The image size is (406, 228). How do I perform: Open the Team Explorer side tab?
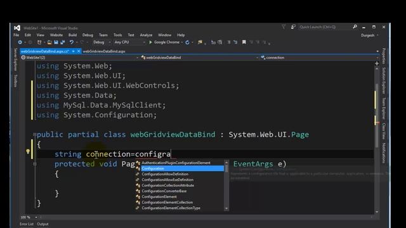[384, 108]
